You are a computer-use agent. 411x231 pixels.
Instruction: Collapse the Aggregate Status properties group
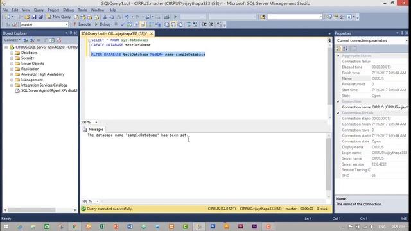point(338,56)
